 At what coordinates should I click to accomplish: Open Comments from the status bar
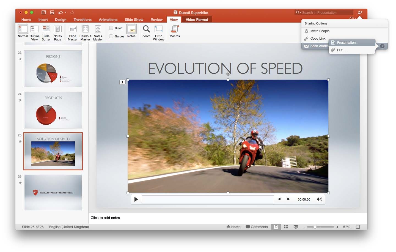point(257,227)
